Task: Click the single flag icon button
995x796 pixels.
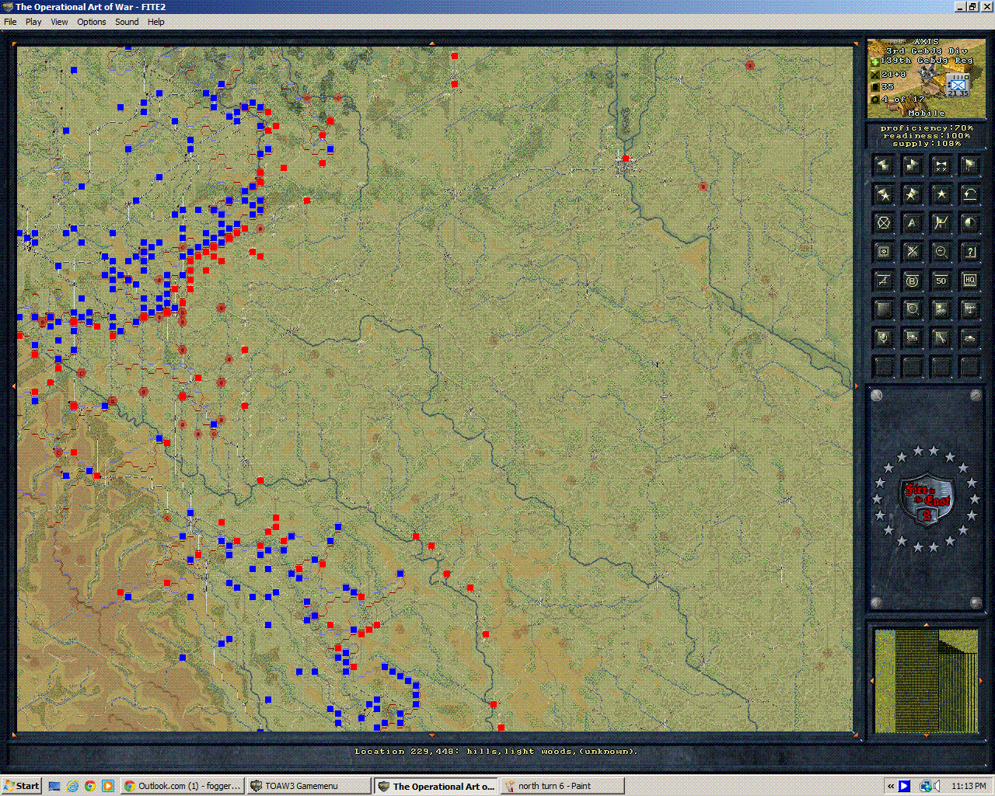Action: (969, 166)
